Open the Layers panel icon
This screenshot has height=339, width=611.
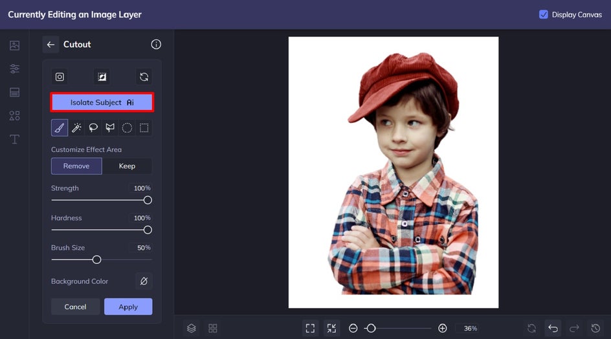click(x=192, y=328)
